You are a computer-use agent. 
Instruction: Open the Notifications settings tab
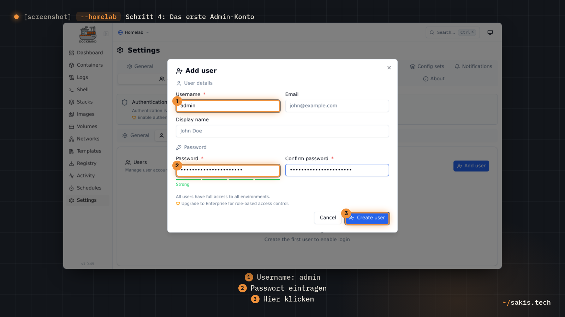473,67
